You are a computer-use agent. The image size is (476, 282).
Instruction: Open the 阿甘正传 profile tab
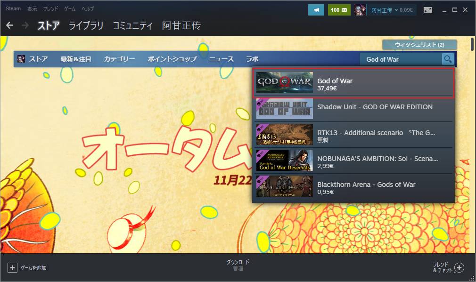181,25
